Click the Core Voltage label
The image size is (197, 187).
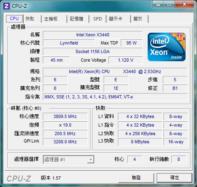[x=93, y=60]
